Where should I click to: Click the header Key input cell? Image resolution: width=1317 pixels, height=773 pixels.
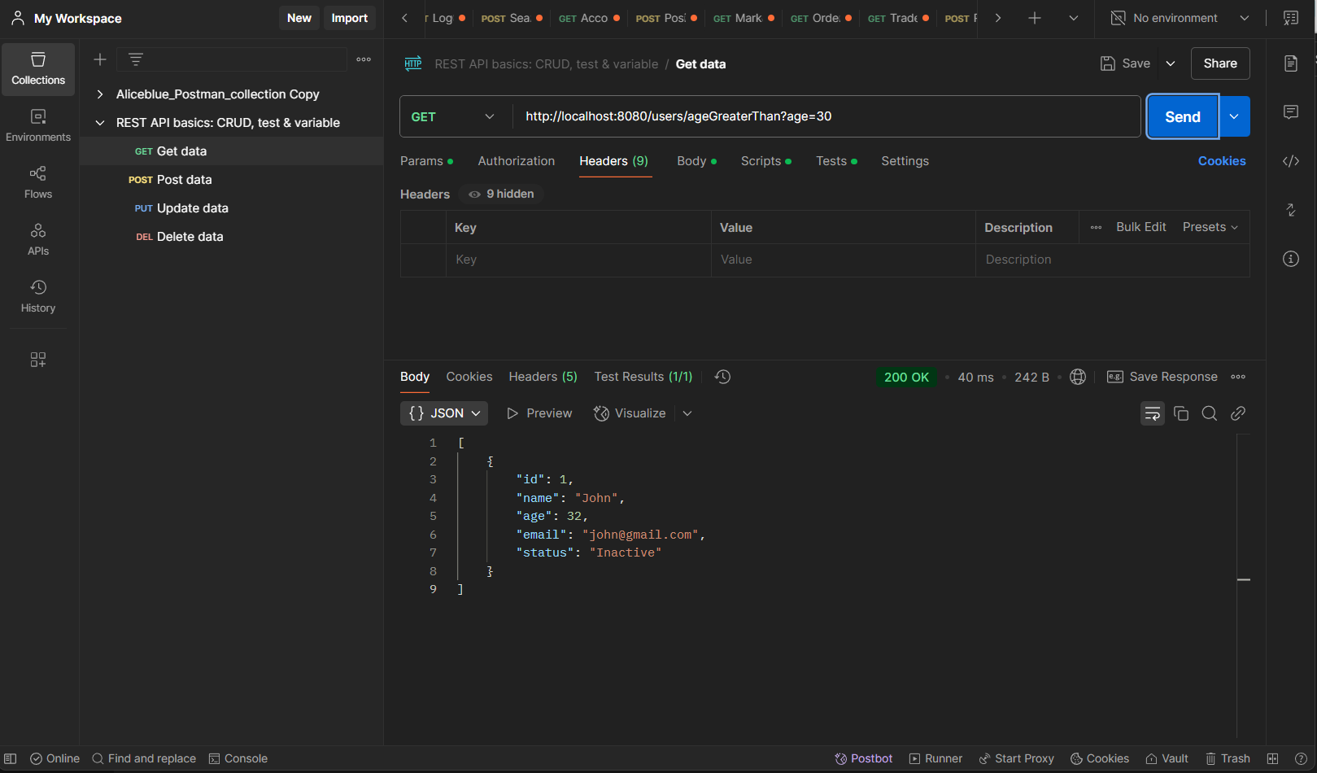point(578,260)
